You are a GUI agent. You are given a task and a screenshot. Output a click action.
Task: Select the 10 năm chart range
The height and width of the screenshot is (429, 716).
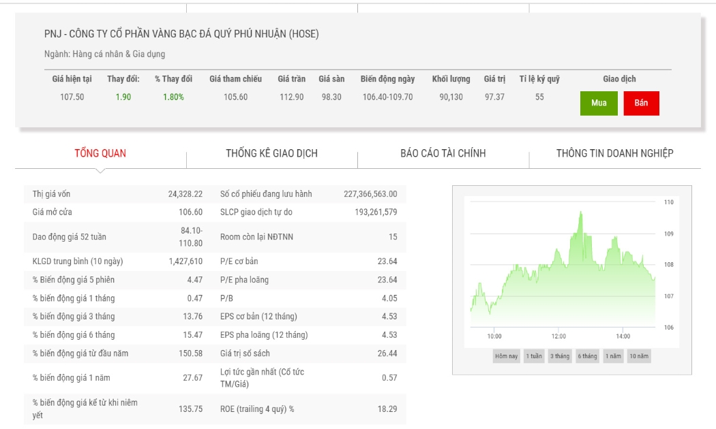[x=639, y=356]
